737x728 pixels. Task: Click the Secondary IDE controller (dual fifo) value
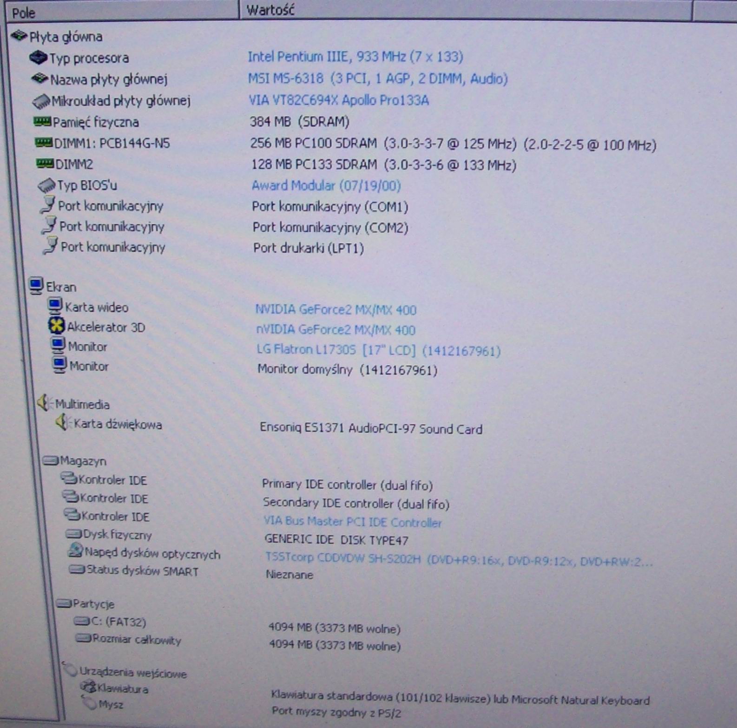356,503
